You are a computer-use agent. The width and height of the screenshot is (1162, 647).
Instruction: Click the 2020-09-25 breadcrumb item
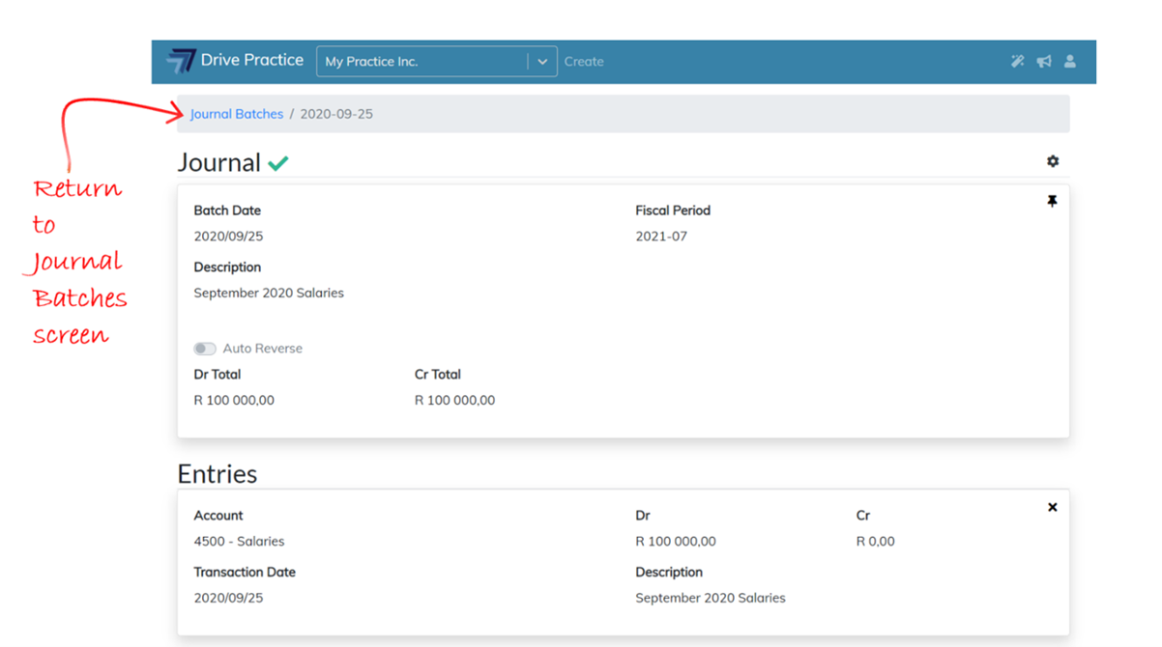pyautogui.click(x=336, y=114)
